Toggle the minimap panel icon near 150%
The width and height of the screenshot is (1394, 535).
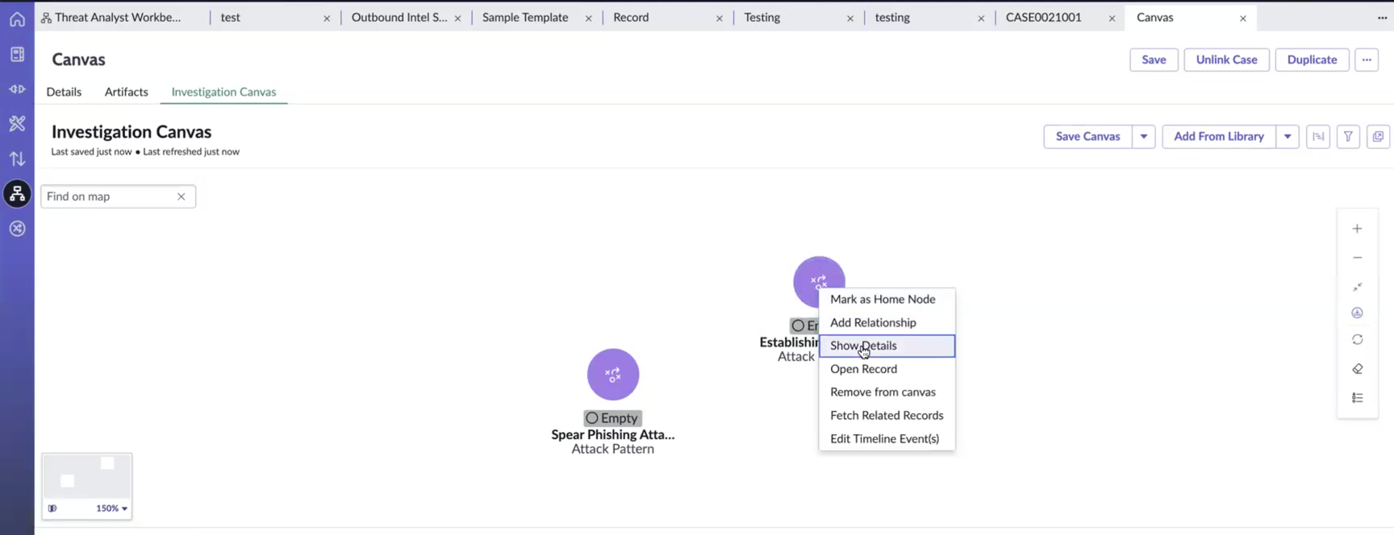coord(52,508)
